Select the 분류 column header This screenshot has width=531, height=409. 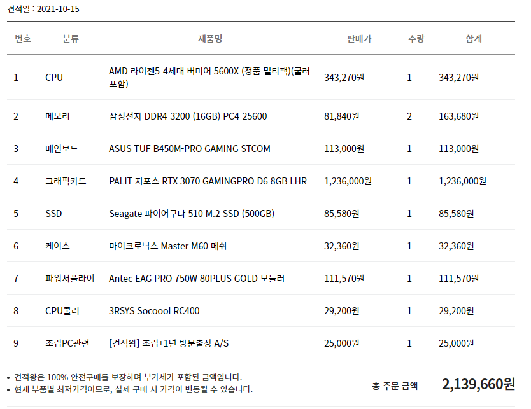[71, 39]
